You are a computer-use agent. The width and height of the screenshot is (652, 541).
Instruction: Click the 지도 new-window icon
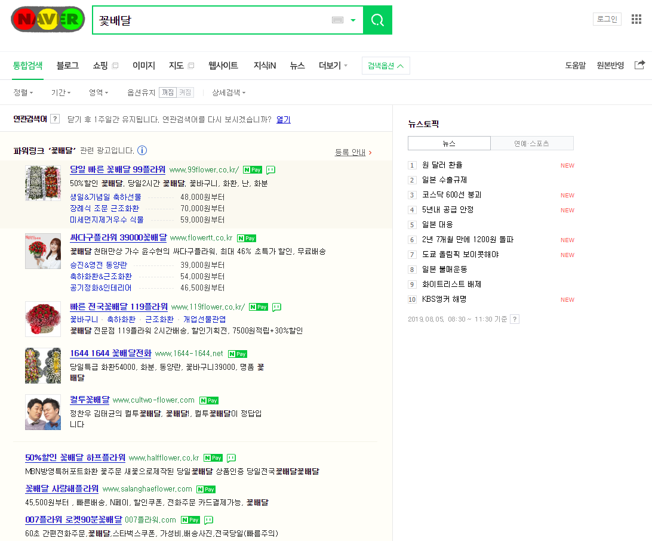(191, 65)
